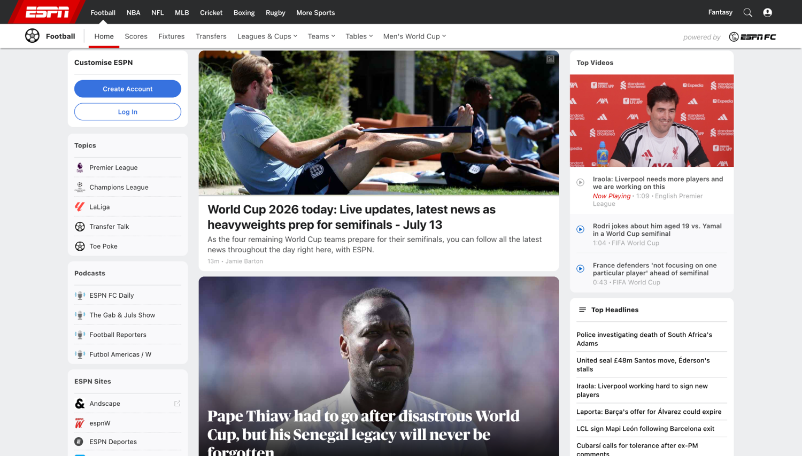Select NFL in the top navigation
The height and width of the screenshot is (456, 802).
click(157, 12)
